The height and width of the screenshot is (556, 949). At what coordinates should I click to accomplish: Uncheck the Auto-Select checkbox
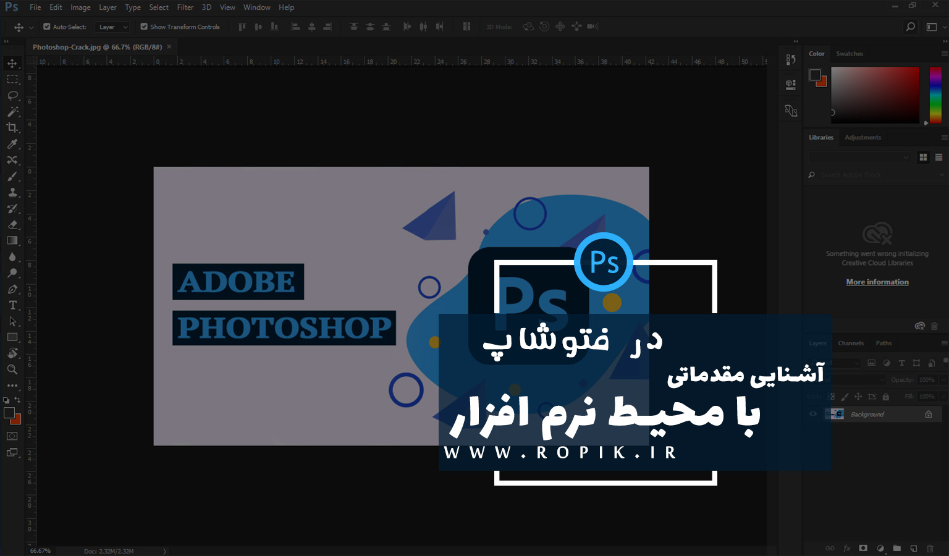click(47, 27)
